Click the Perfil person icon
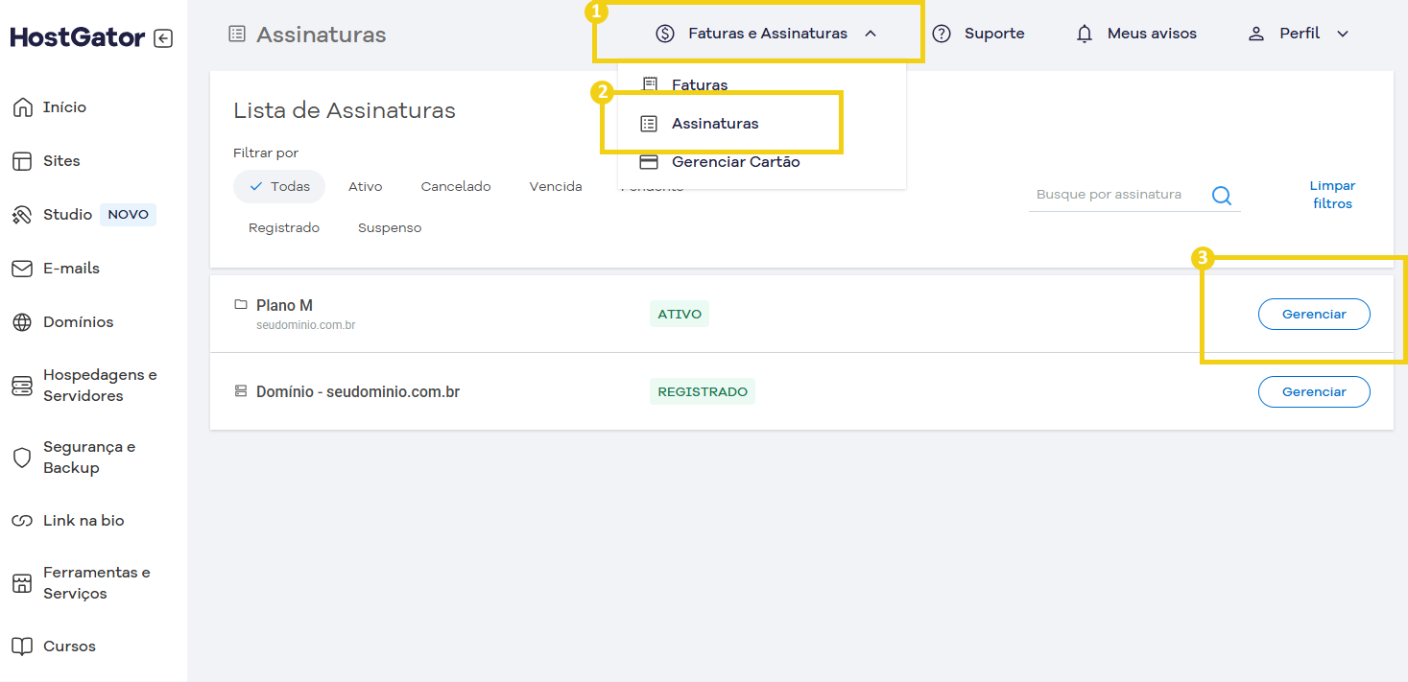 1256,34
